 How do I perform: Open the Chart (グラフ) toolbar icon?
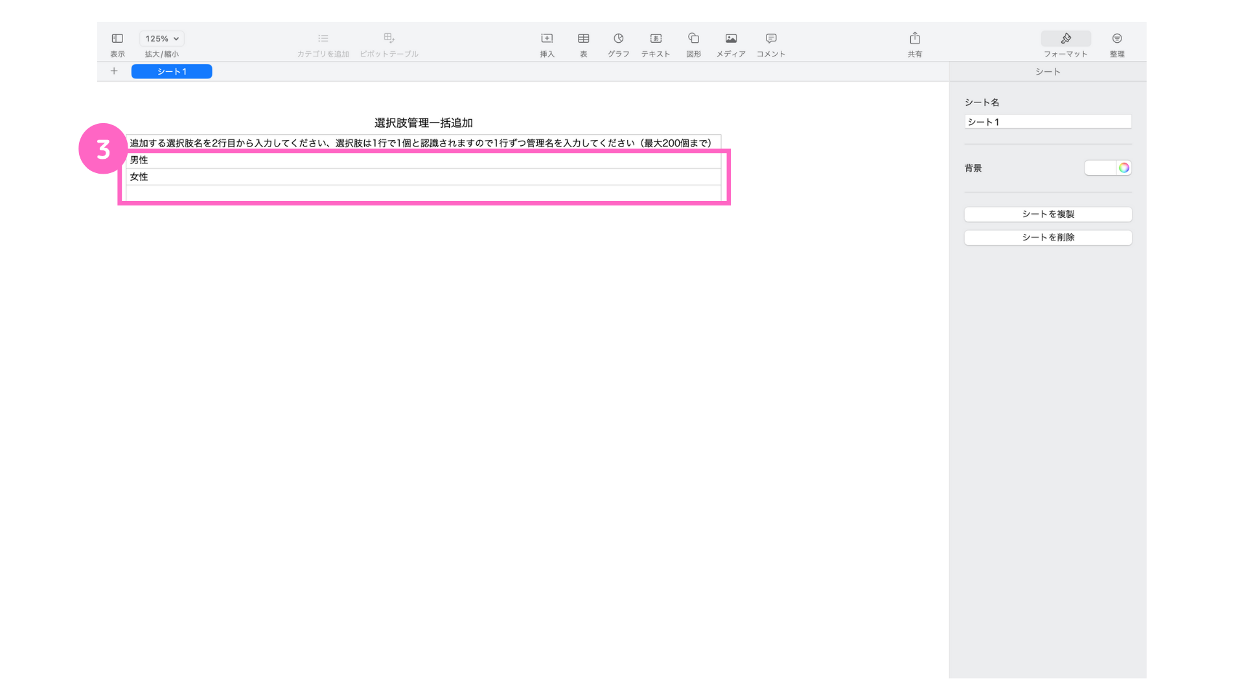pyautogui.click(x=618, y=39)
